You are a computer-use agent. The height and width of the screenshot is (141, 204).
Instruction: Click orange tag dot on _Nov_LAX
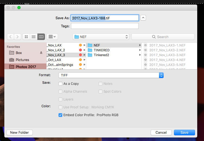[x=80, y=45]
